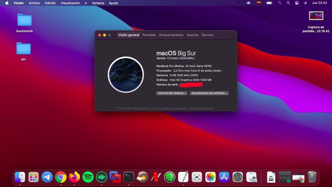Viewport: 332px width, 187px height.
Task: Launch Clover Configurator from the dock
Action: (x=170, y=177)
